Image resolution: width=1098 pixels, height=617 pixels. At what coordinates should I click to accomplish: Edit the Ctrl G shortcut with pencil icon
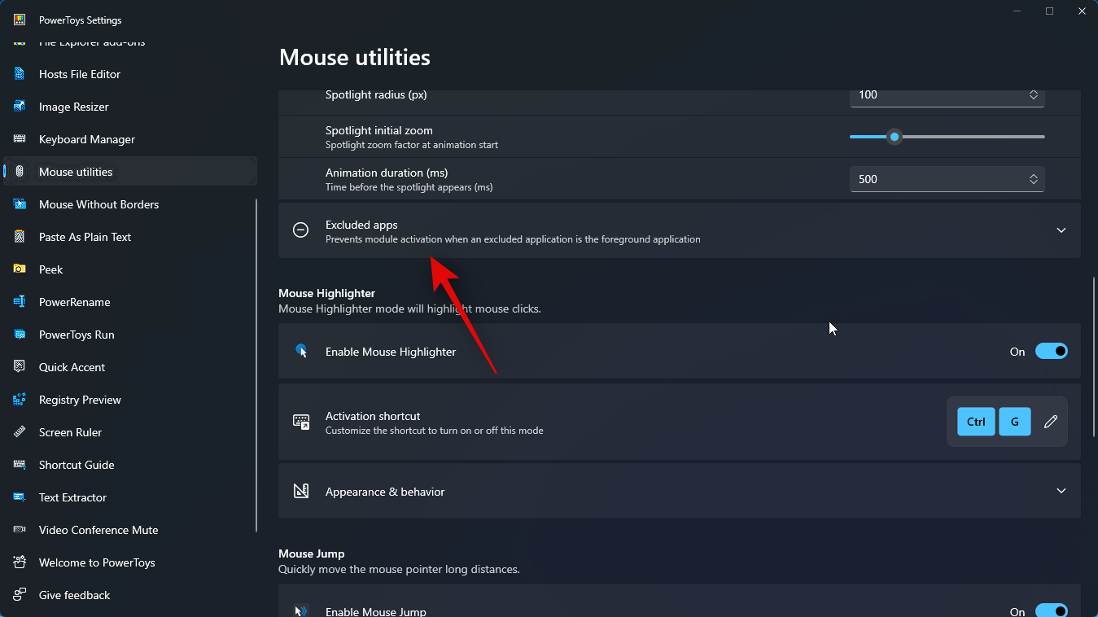pos(1051,422)
